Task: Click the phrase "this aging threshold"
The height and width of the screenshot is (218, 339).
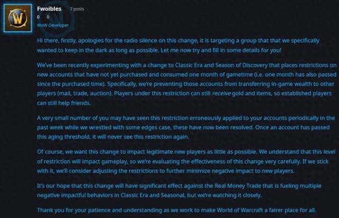Action: point(63,137)
